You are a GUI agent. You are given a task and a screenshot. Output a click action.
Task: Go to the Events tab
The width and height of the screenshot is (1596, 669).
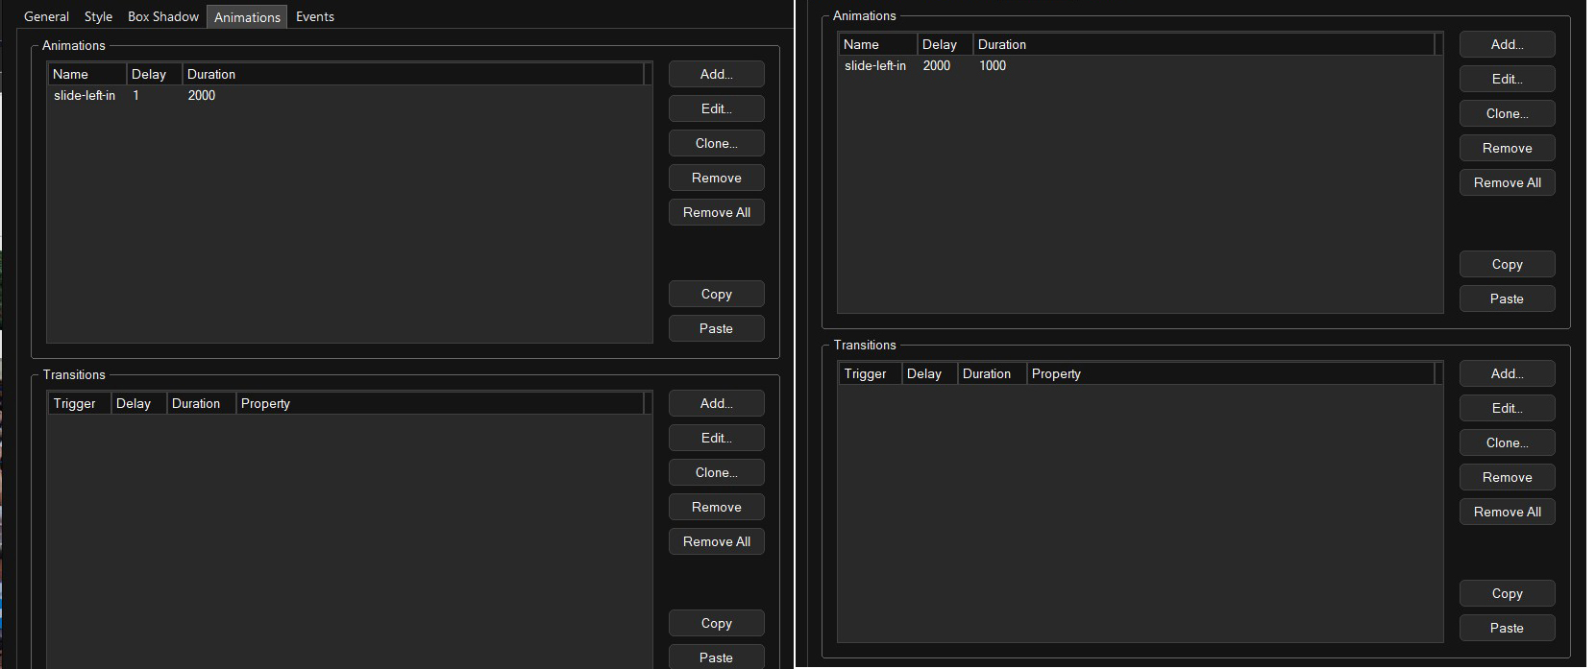pos(315,16)
